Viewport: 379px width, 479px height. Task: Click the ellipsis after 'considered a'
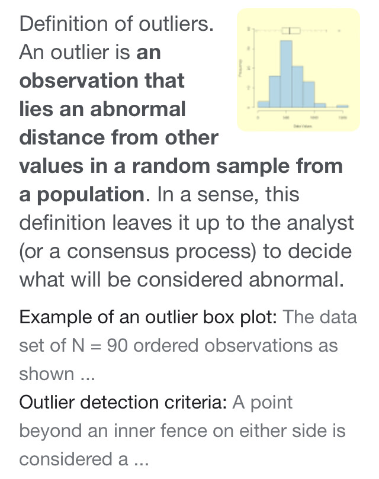[142, 461]
